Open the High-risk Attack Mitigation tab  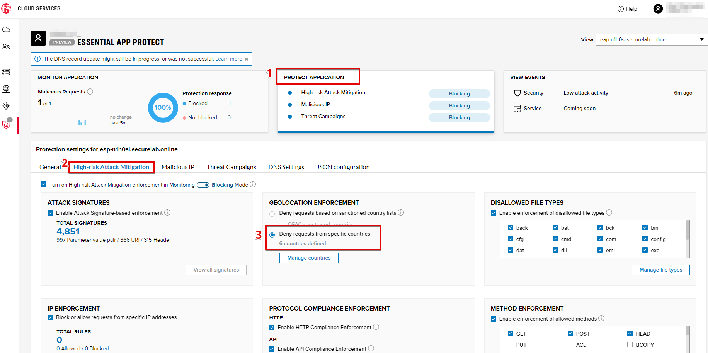coord(111,167)
